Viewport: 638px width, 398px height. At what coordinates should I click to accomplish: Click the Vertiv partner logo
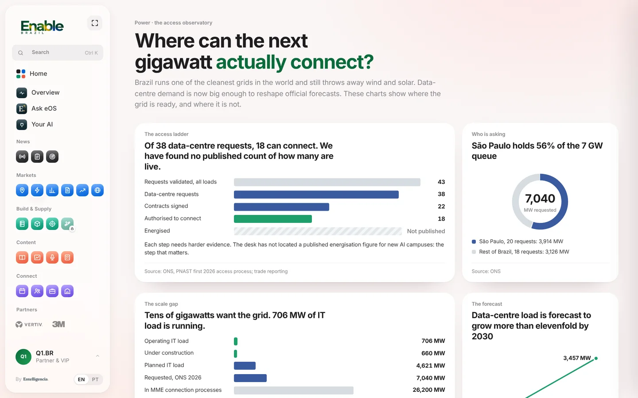(29, 325)
